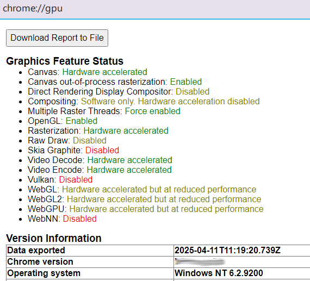
Task: Click the Video Decode: Hardware accelerated row
Action: point(100,160)
